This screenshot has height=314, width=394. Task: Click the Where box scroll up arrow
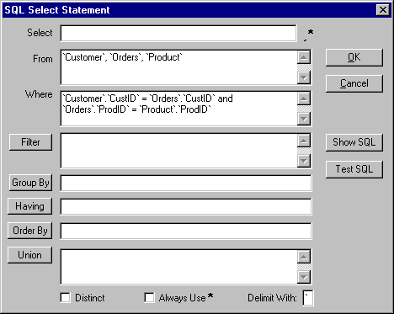click(304, 98)
